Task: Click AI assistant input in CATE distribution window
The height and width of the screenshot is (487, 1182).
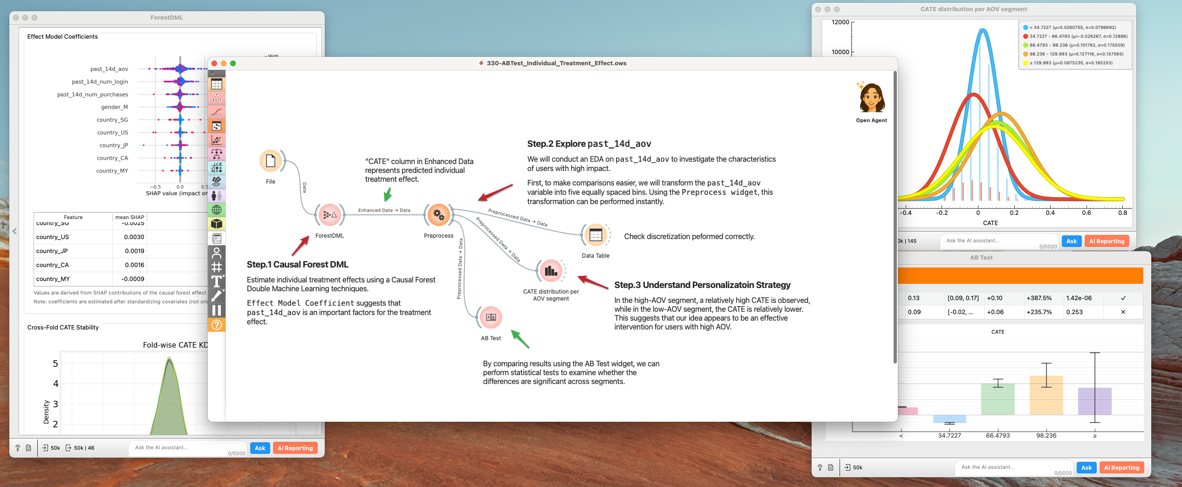Action: [x=997, y=241]
